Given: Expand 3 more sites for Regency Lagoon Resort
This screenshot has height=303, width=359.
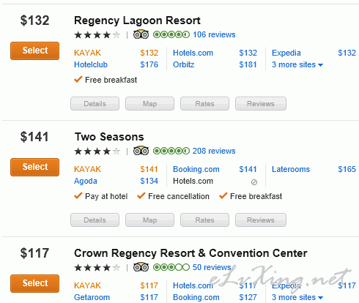Looking at the screenshot, I should point(297,64).
